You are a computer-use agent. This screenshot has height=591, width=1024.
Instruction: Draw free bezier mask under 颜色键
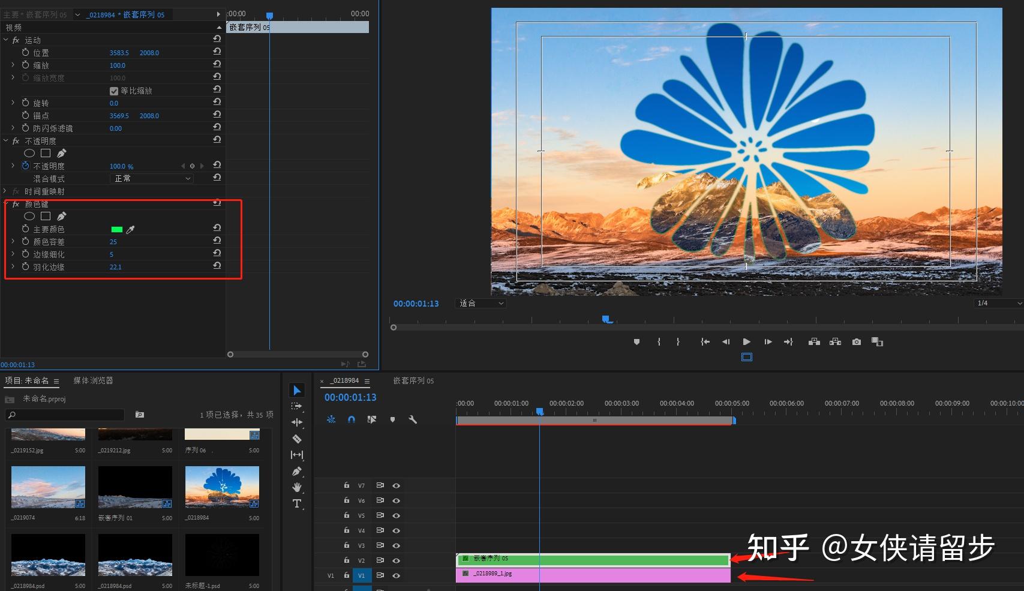coord(62,216)
